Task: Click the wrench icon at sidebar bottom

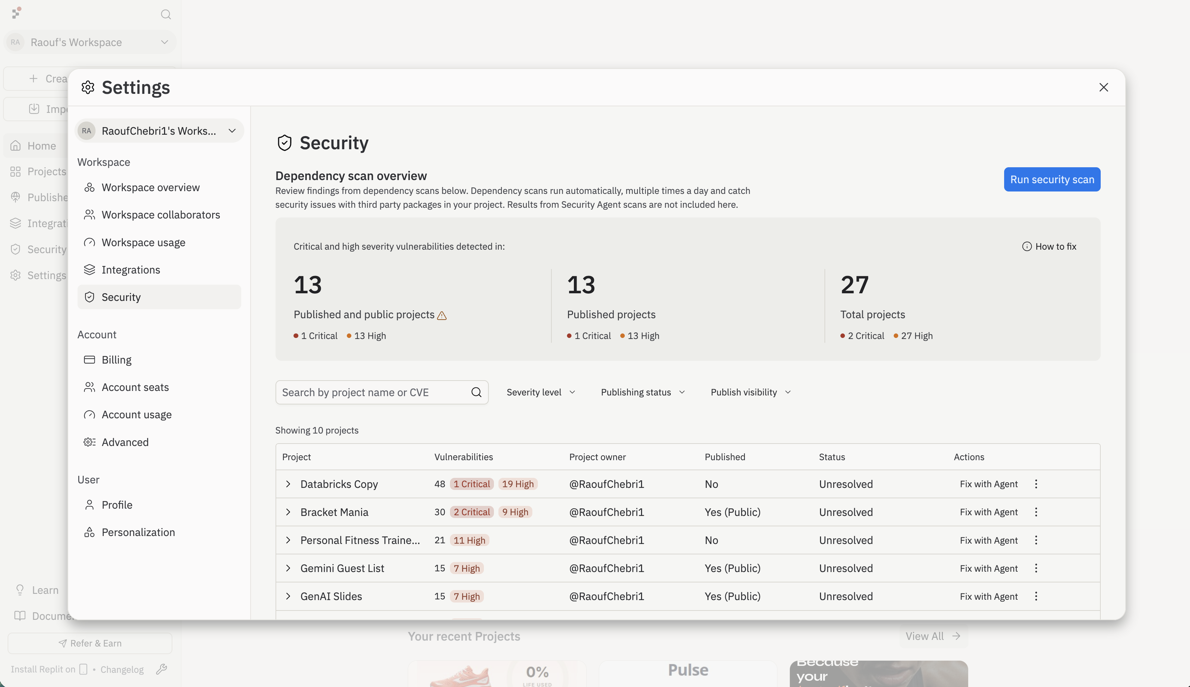Action: (x=161, y=669)
